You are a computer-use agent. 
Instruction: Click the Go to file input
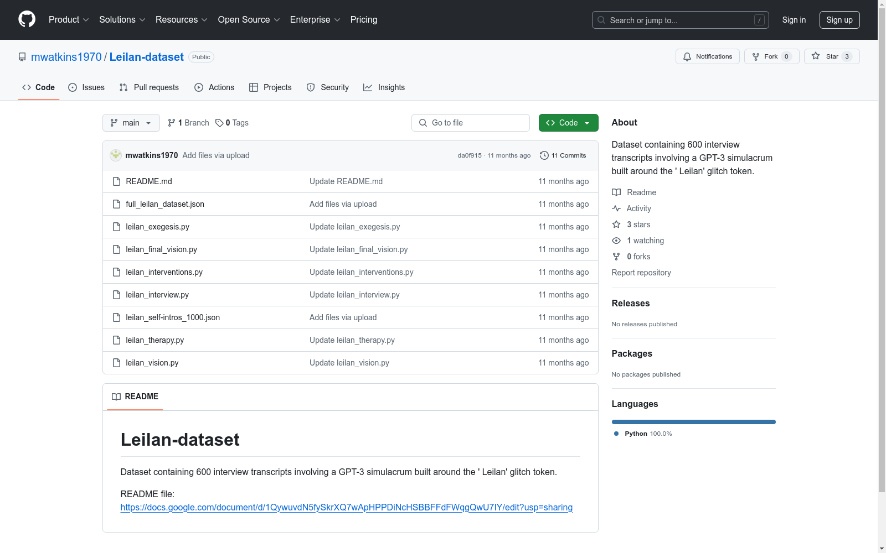471,123
